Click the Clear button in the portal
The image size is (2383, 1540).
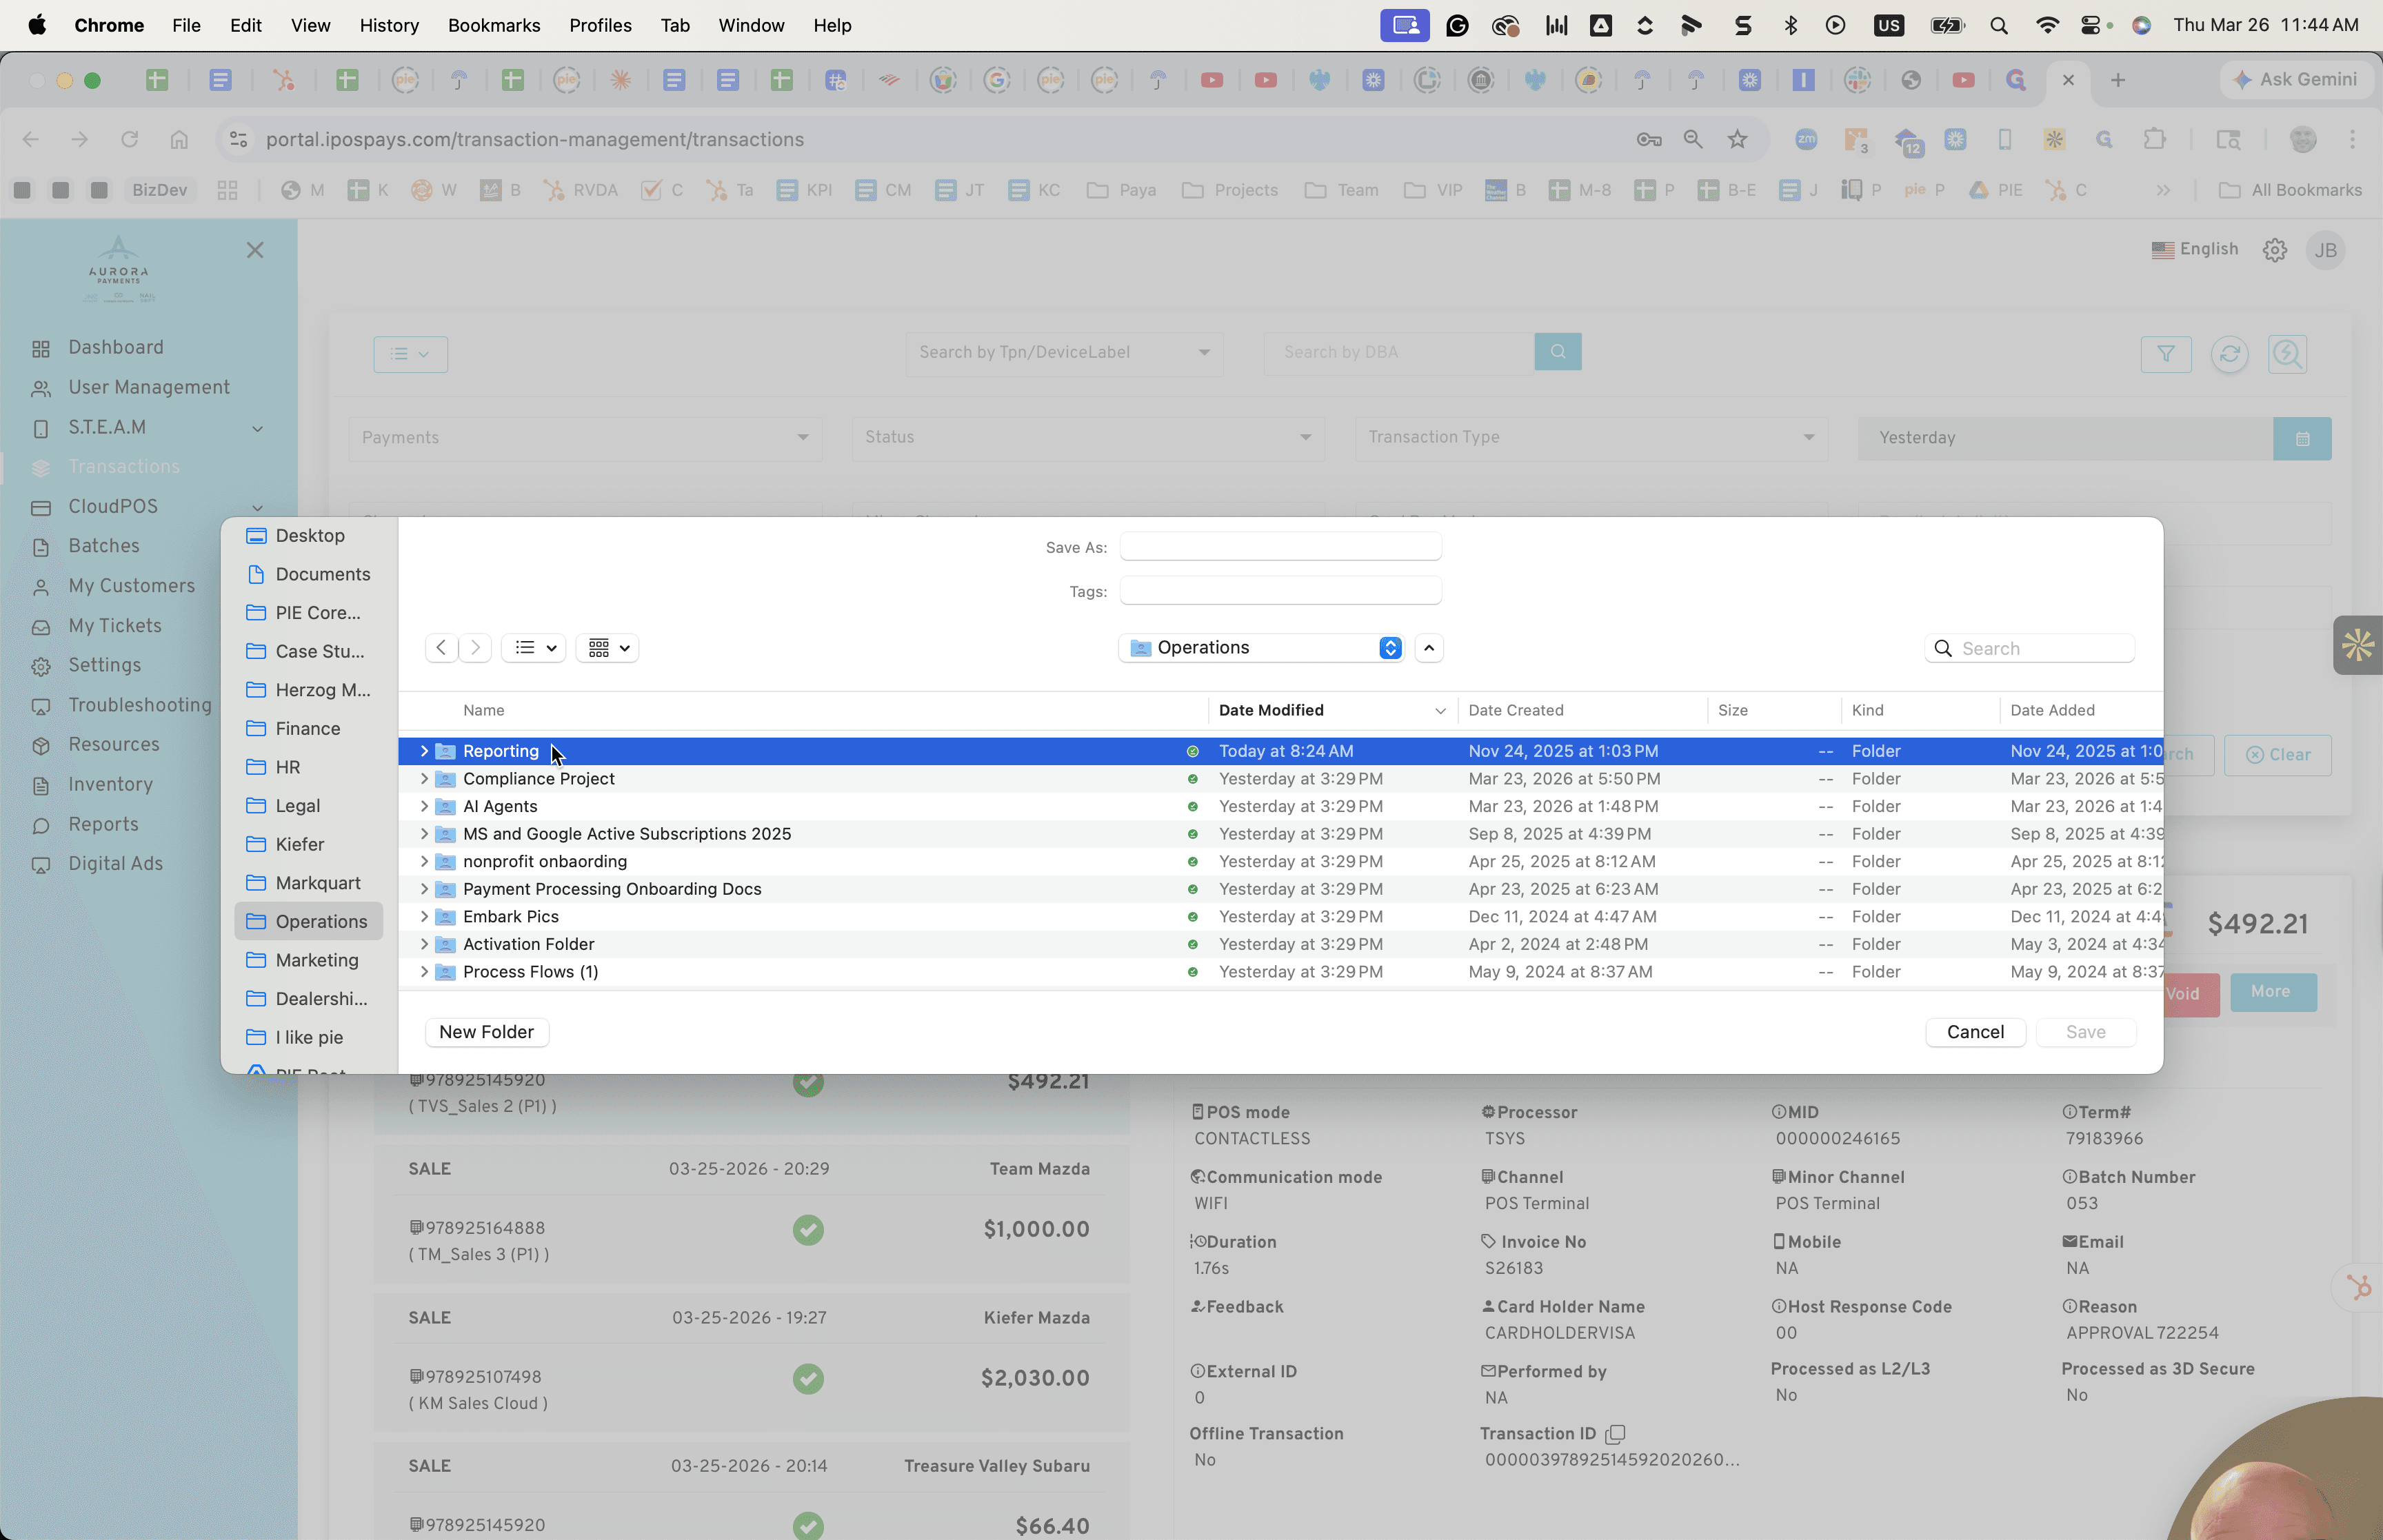pos(2278,755)
